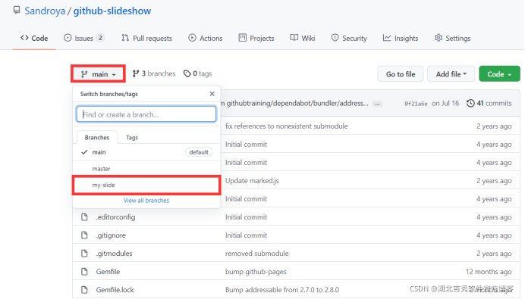The image size is (525, 299).
Task: Open the 'fix references to nonexistent submodule' commit
Action: coord(287,126)
